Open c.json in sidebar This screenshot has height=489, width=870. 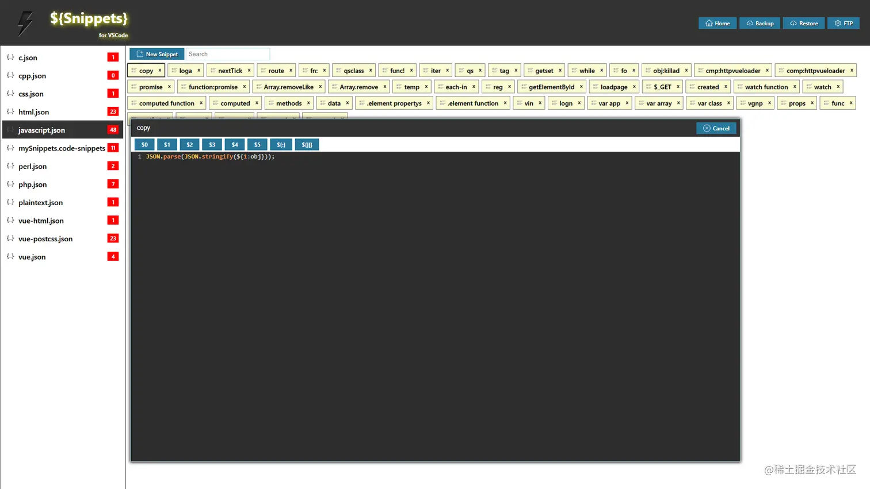pyautogui.click(x=63, y=57)
